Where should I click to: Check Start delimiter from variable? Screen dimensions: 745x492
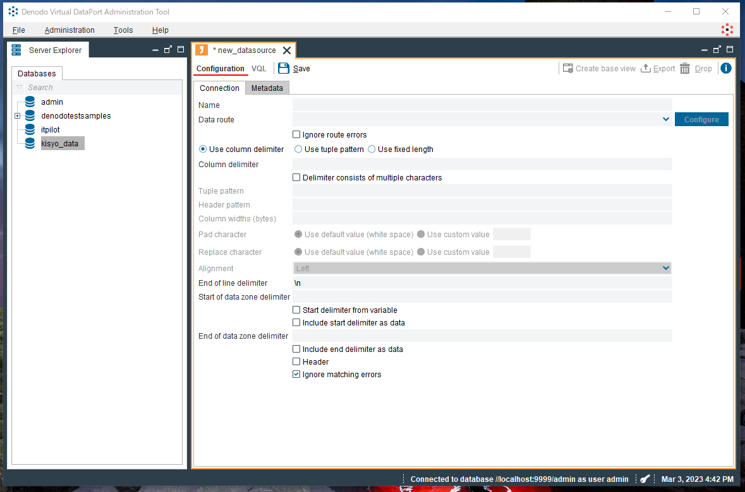pyautogui.click(x=296, y=310)
